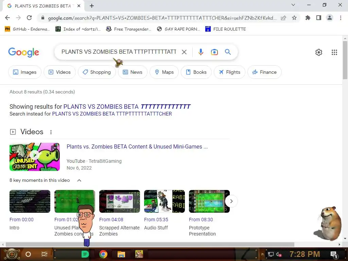Open the Chrome three-dot menu
Screen dimensions: 348x261
click(341, 18)
